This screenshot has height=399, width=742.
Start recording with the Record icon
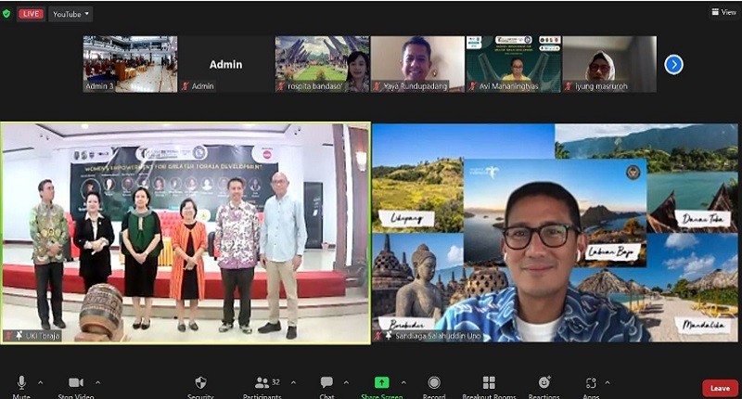(434, 382)
